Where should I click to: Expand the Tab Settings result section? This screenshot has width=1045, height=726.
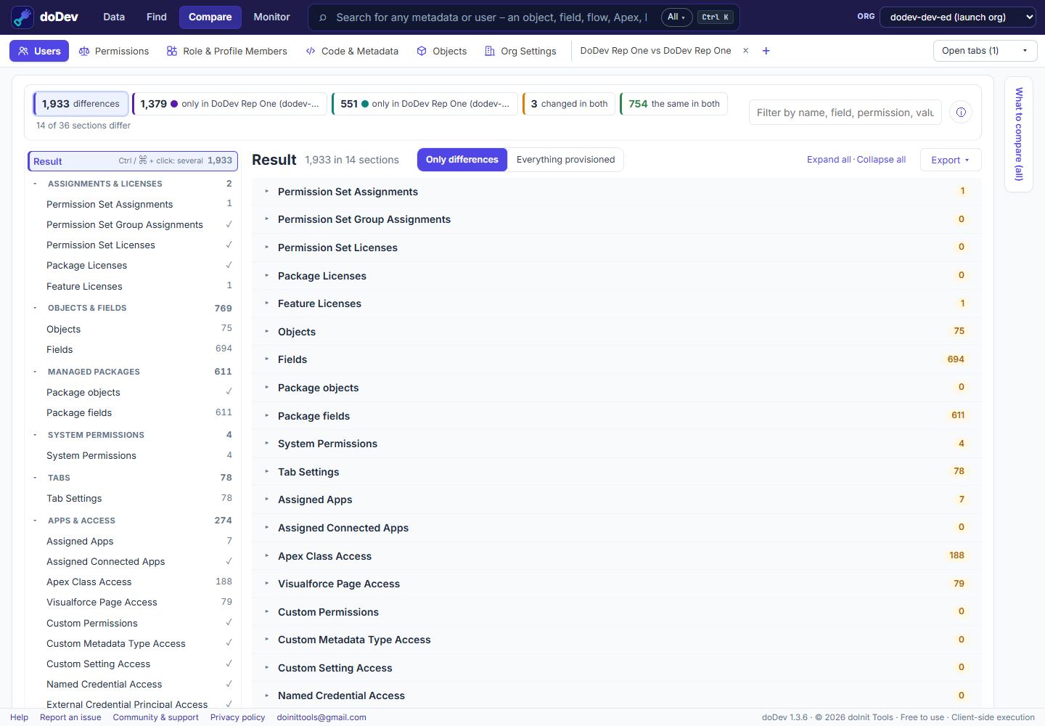pyautogui.click(x=616, y=472)
